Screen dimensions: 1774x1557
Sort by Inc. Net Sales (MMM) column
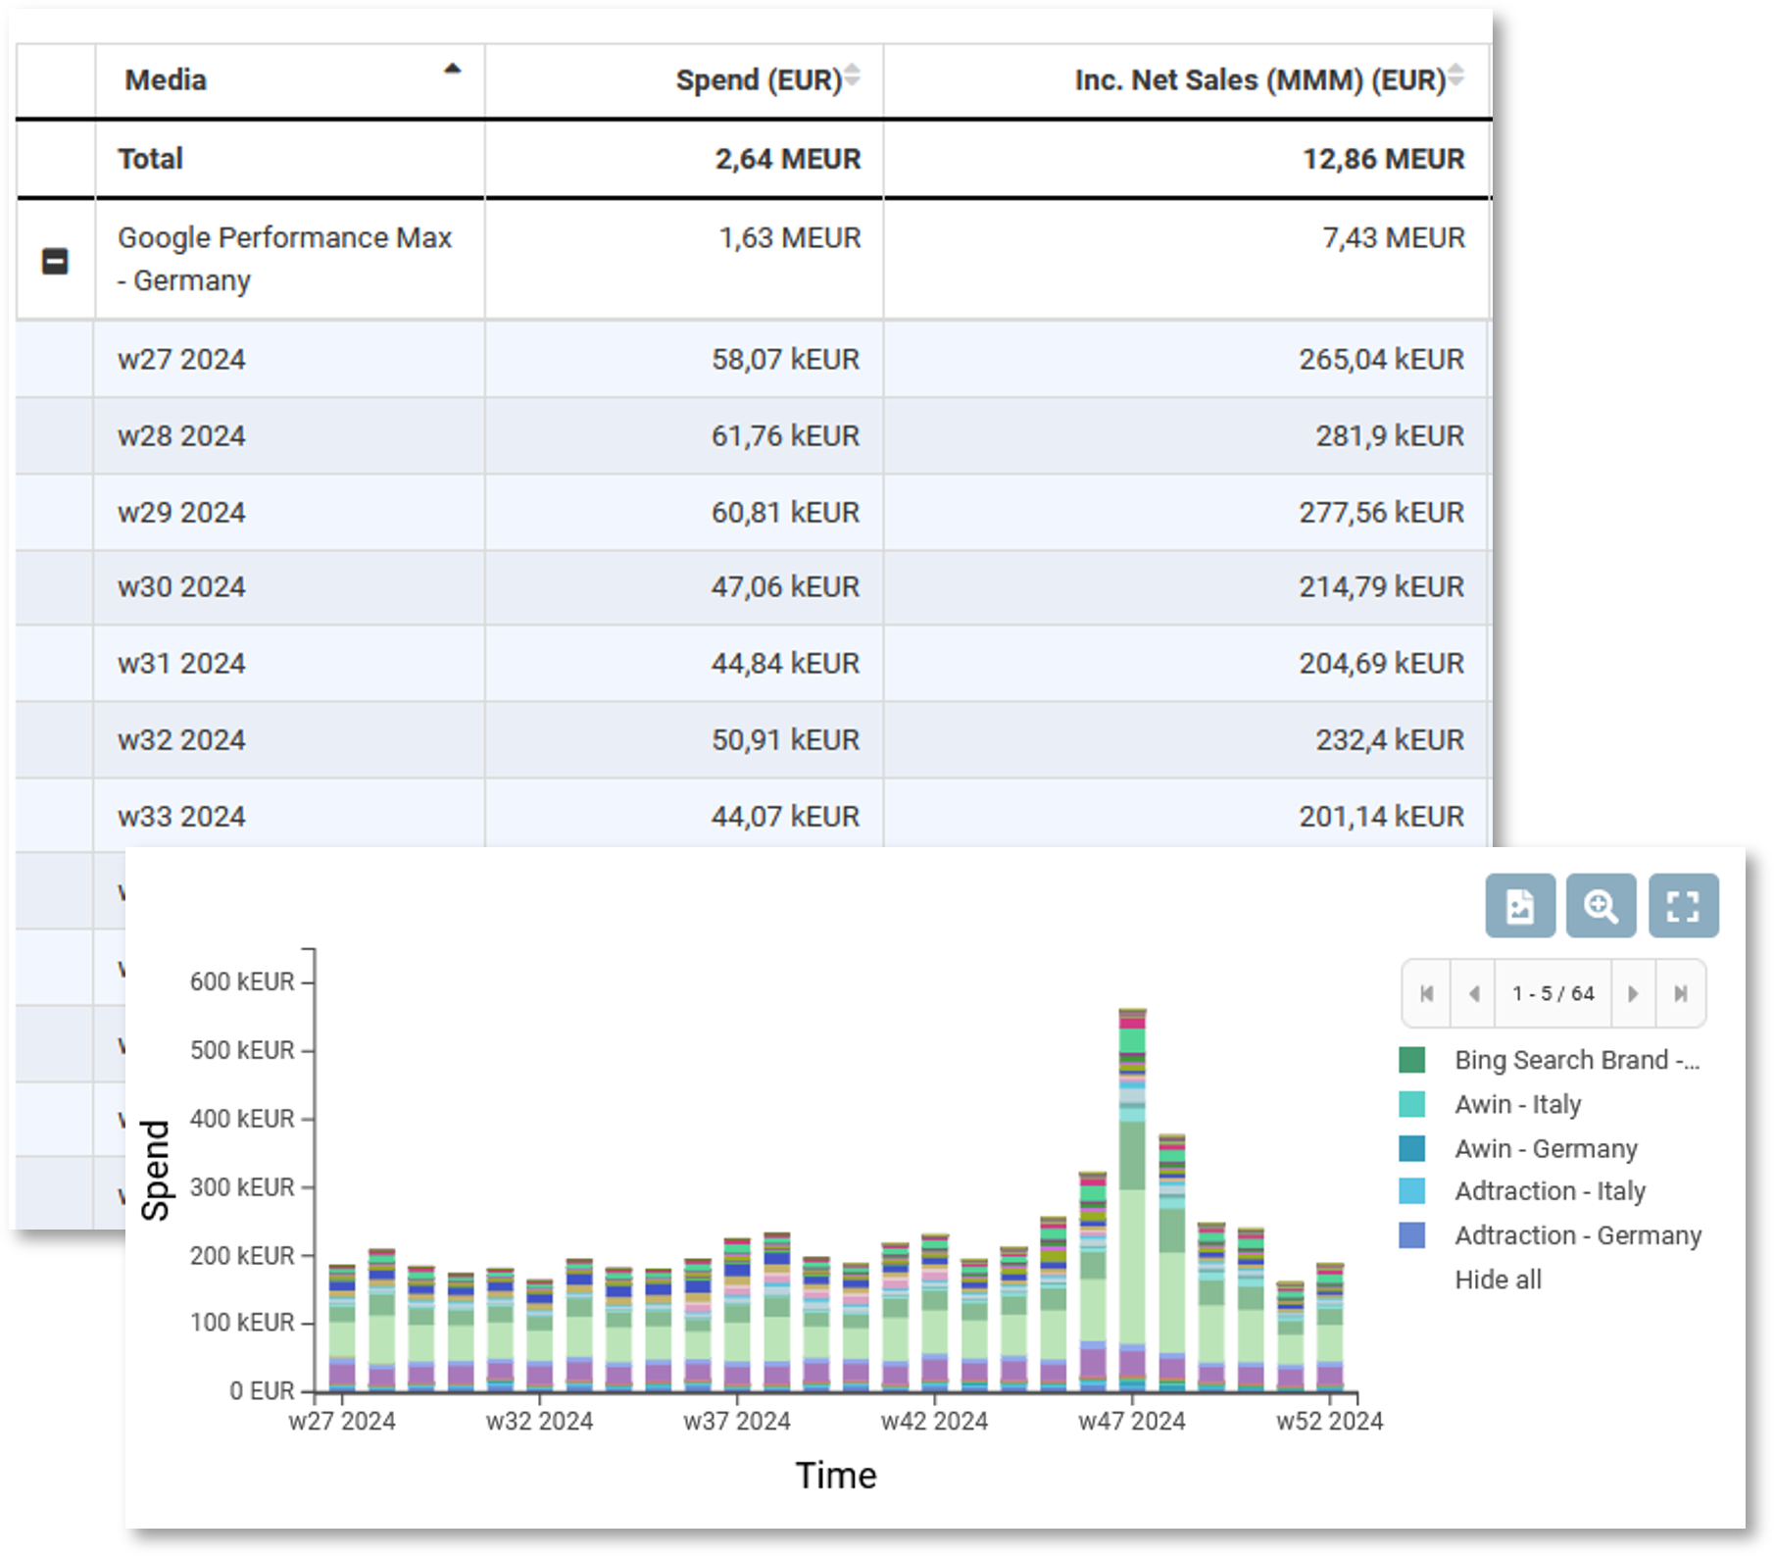coord(1187,80)
